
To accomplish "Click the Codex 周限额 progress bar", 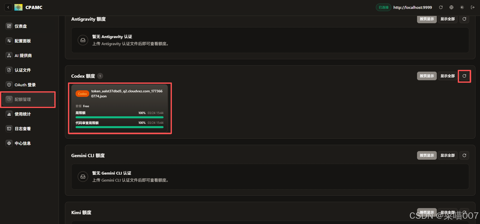I will pos(119,117).
